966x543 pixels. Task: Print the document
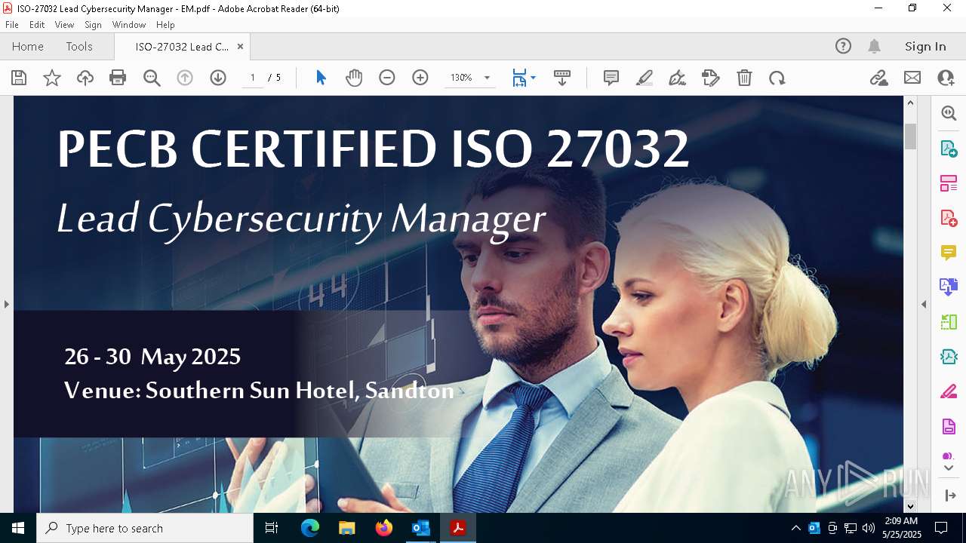click(118, 78)
